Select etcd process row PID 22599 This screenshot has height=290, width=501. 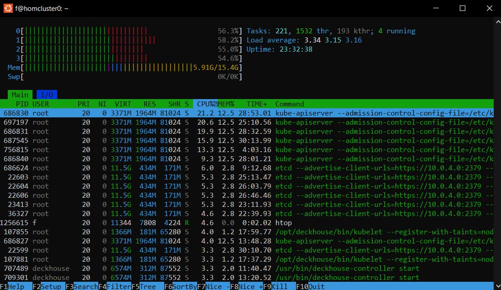point(247,250)
